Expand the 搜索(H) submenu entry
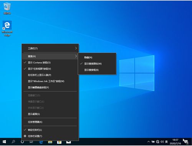 [x=50, y=56]
